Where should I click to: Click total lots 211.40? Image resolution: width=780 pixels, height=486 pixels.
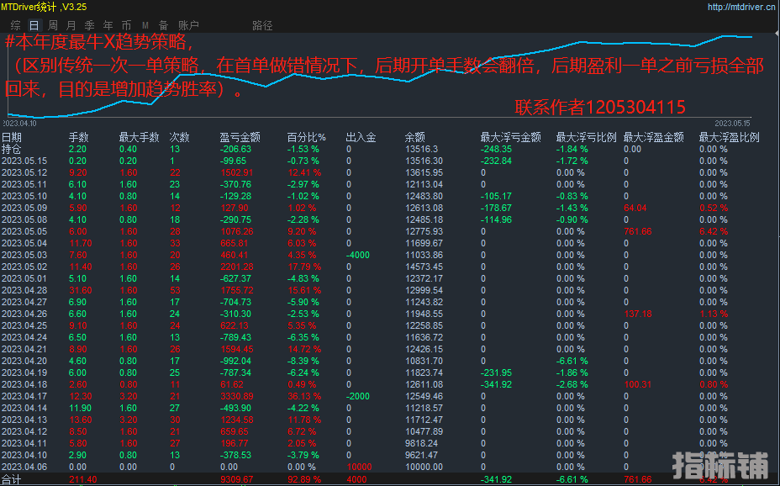pos(82,480)
